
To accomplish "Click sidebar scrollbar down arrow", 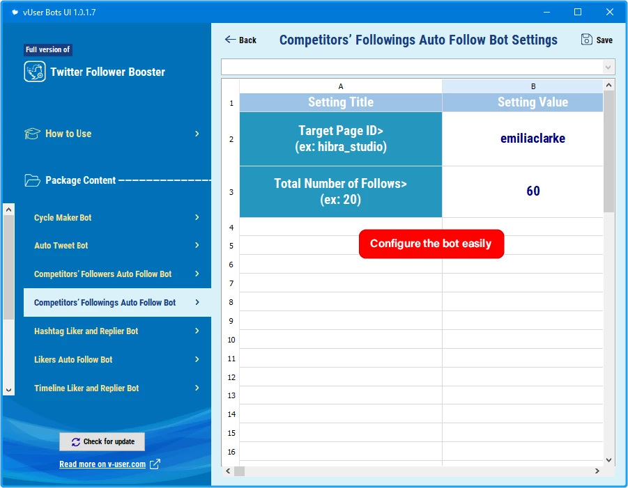I will 9,390.
